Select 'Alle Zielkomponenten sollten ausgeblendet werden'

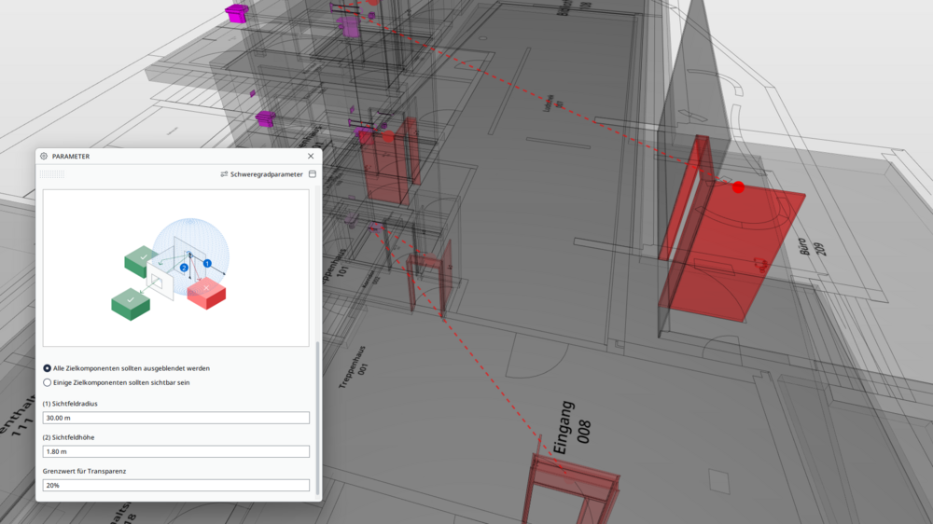coord(48,368)
